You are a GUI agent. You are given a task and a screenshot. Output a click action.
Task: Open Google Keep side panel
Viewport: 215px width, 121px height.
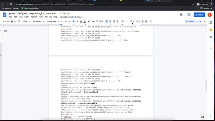[211, 30]
